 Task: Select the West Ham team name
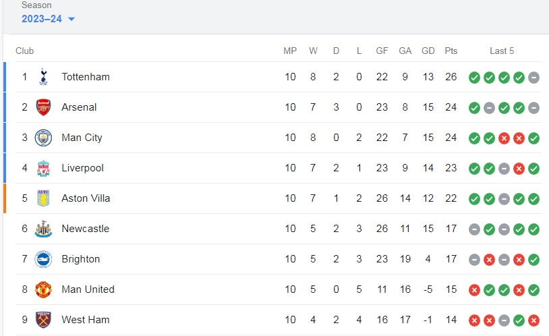86,320
